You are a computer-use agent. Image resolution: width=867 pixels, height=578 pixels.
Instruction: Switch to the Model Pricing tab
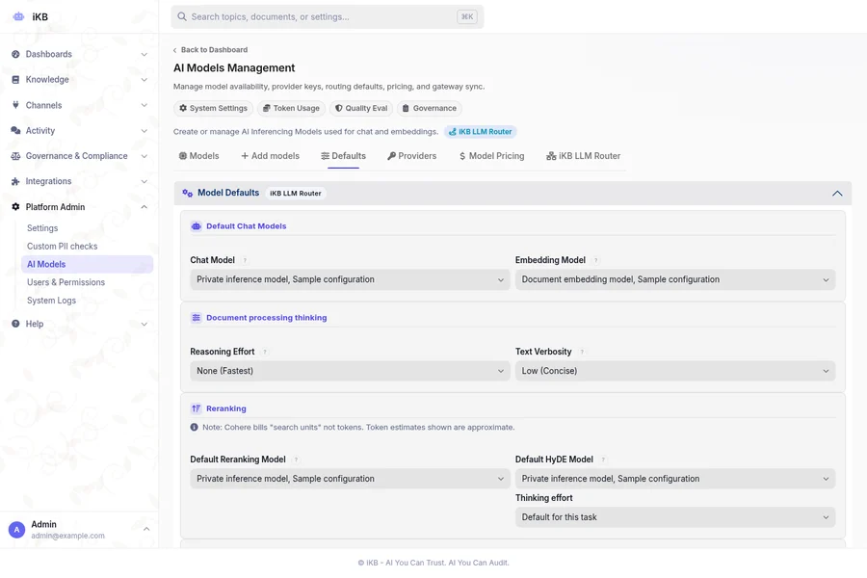coord(491,156)
